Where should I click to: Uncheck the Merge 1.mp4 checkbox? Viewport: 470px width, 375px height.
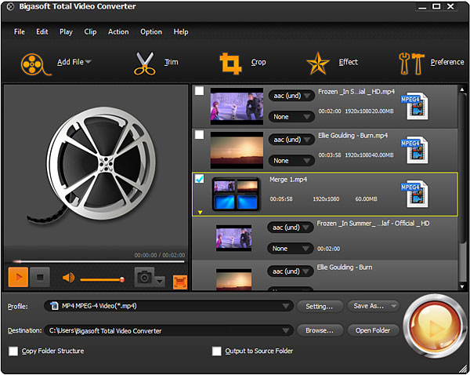click(x=199, y=179)
